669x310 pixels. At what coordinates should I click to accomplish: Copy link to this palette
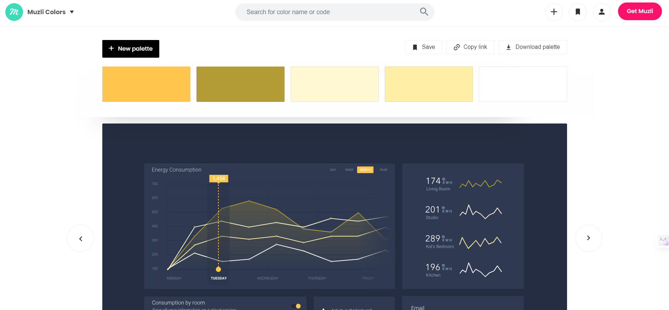pos(470,47)
